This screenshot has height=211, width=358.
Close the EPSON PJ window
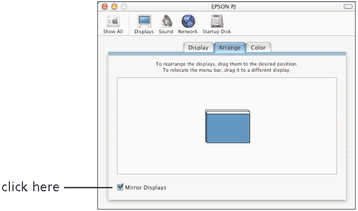pyautogui.click(x=105, y=6)
